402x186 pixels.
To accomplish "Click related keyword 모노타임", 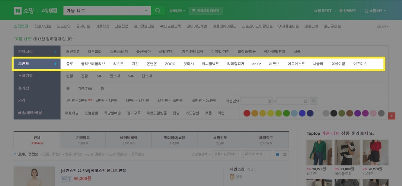I will coord(64,26).
